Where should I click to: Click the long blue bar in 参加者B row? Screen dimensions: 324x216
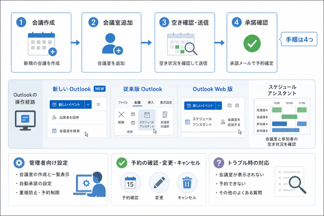[286, 130]
